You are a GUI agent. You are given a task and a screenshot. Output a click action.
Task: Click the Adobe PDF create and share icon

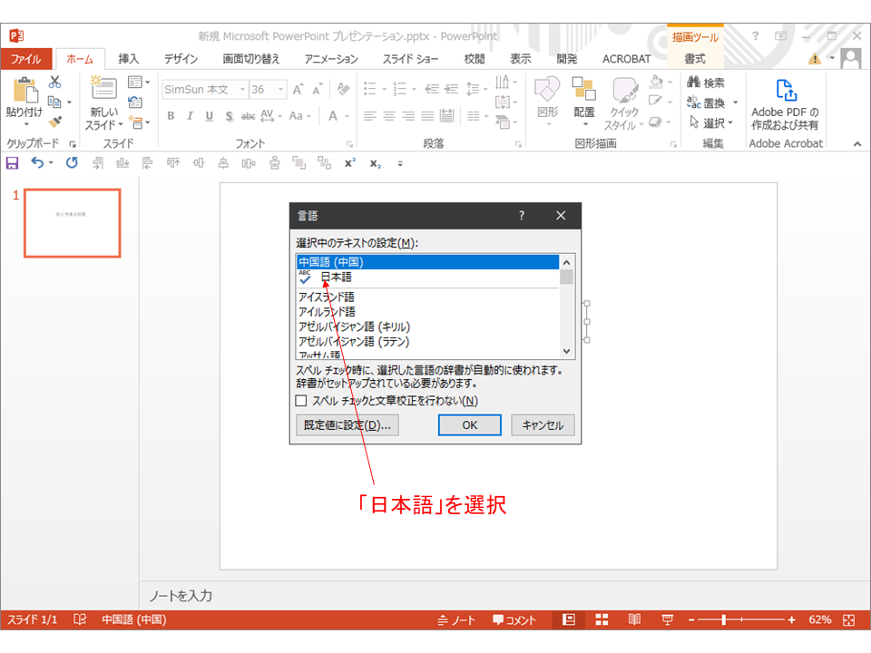(x=785, y=92)
